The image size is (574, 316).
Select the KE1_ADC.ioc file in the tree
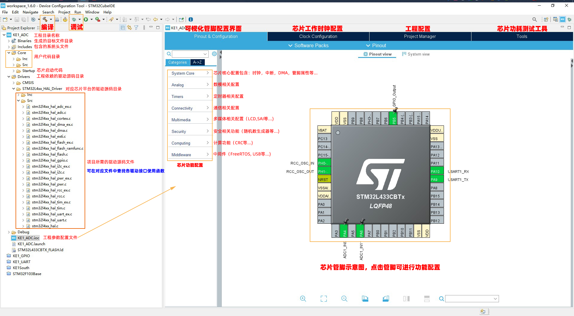point(28,238)
